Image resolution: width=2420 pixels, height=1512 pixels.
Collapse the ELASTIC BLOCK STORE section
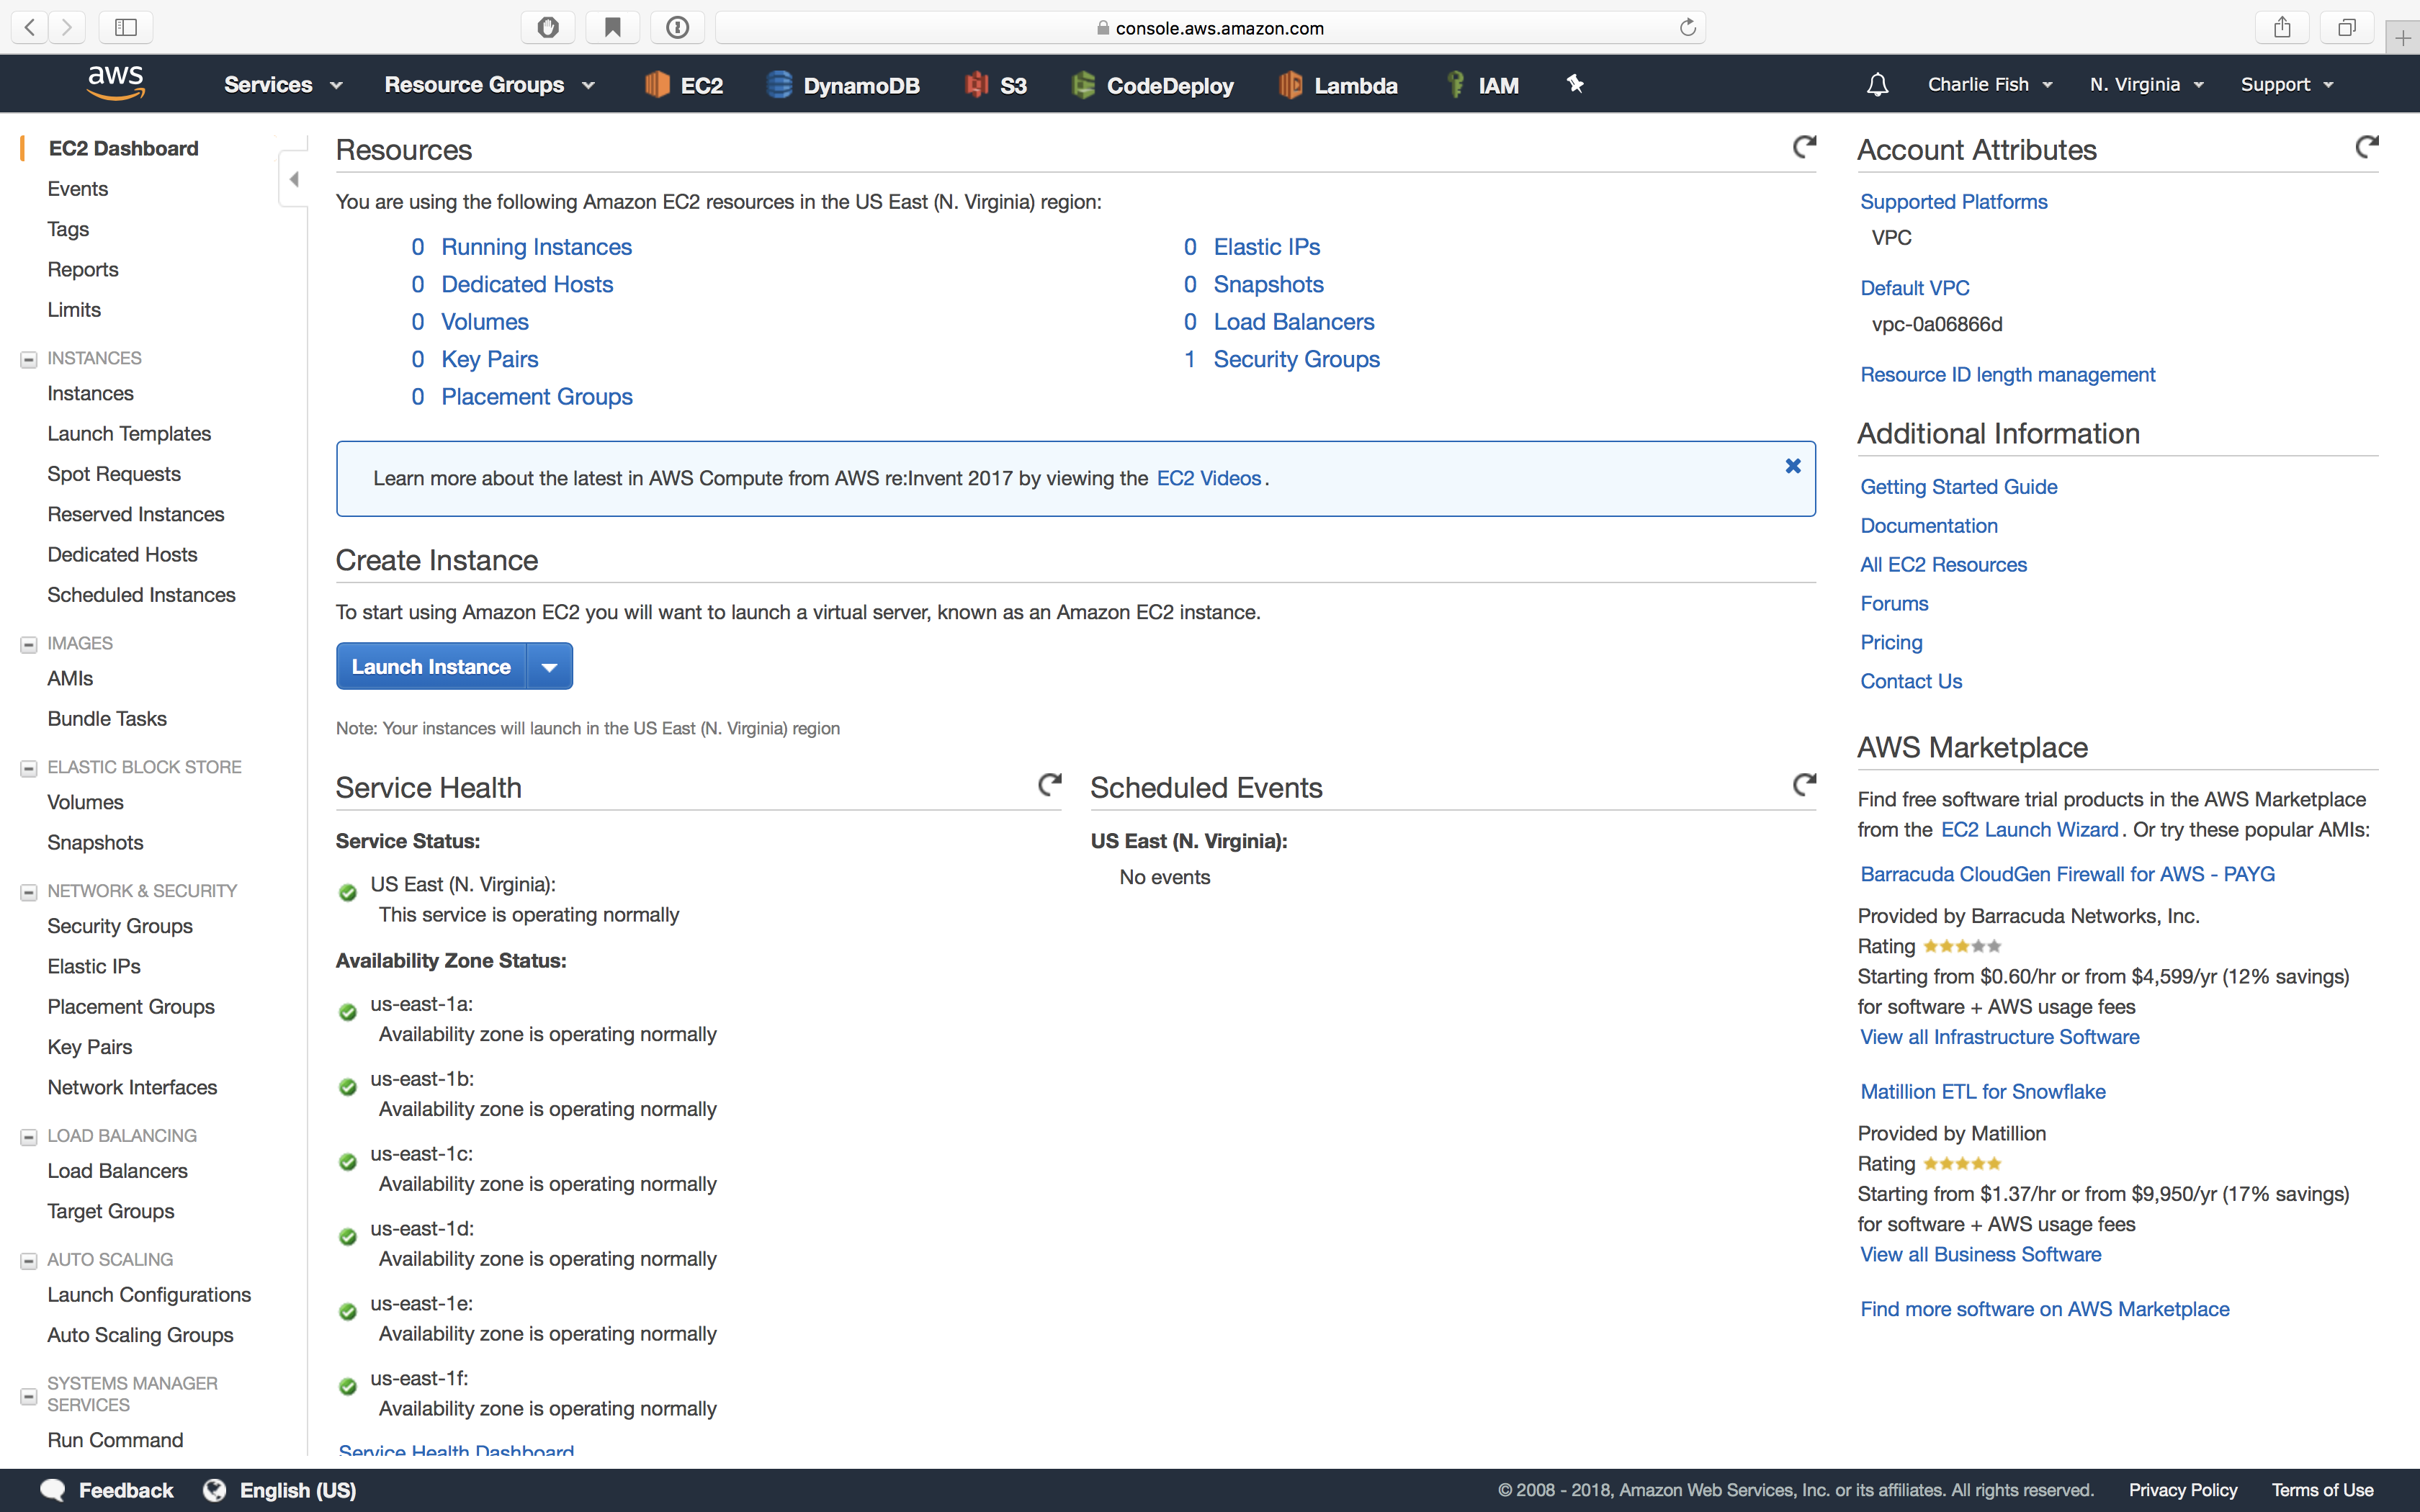click(29, 768)
